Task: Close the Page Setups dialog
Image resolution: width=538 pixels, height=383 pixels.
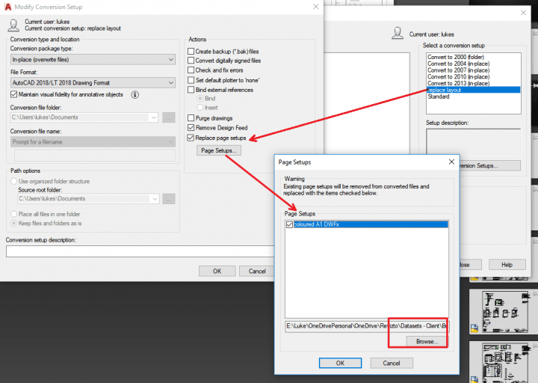Action: [x=451, y=162]
